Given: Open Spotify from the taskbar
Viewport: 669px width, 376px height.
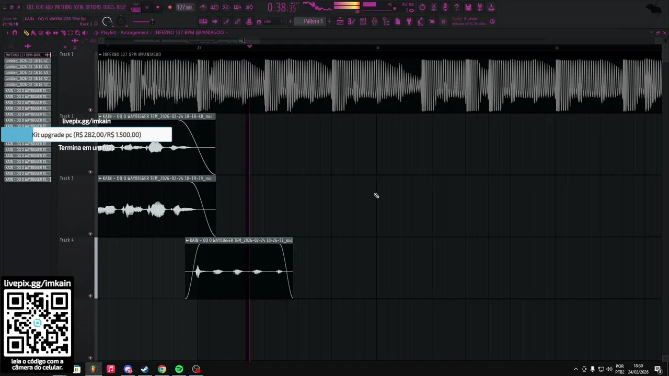Looking at the screenshot, I should (179, 369).
